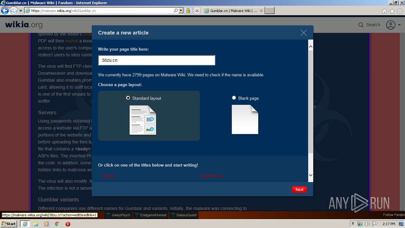
Task: Click the Stop loading X icon
Action: point(197,10)
